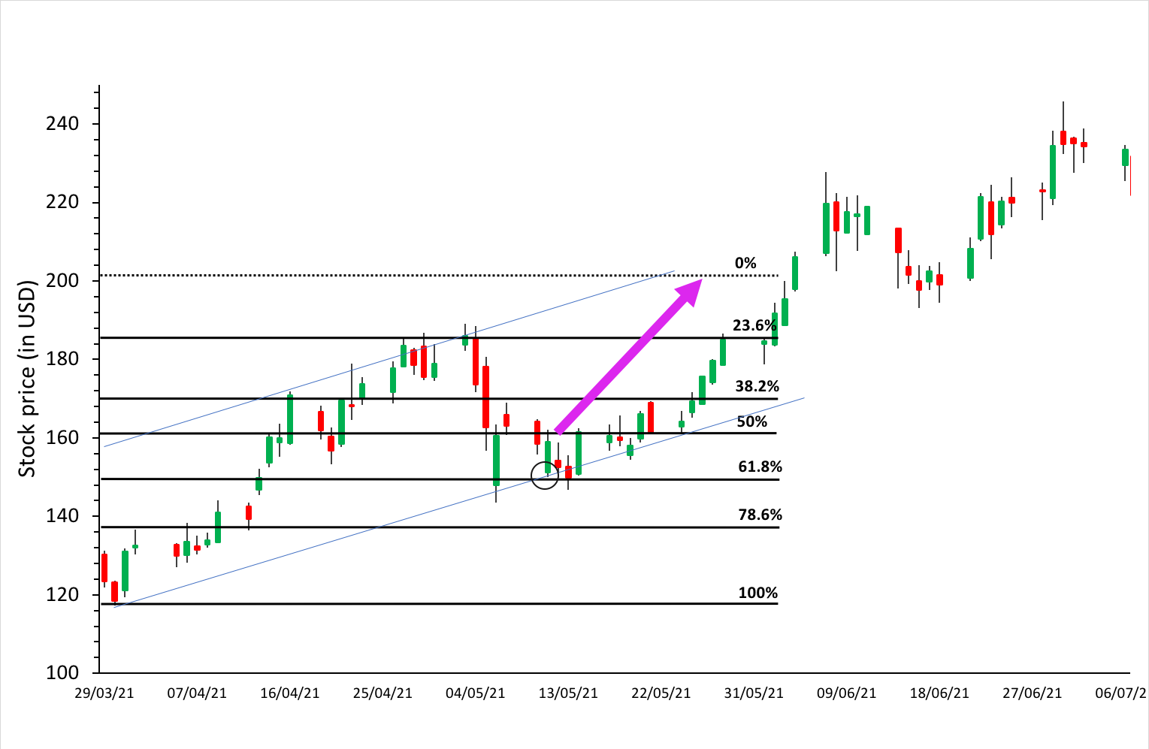Screen dimensions: 1149x749
Task: Select the 23.6% Fibonacci level label
Action: click(754, 325)
